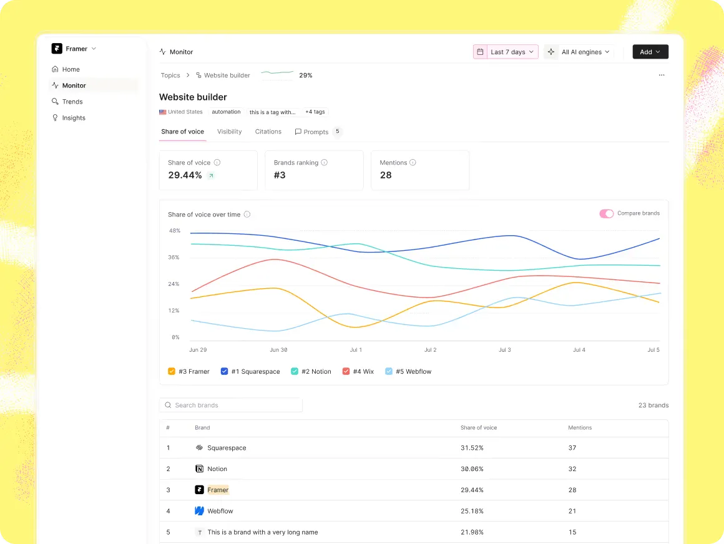Click the Prompts chat bubble icon
Viewport: 724px width, 544px height.
coord(298,132)
